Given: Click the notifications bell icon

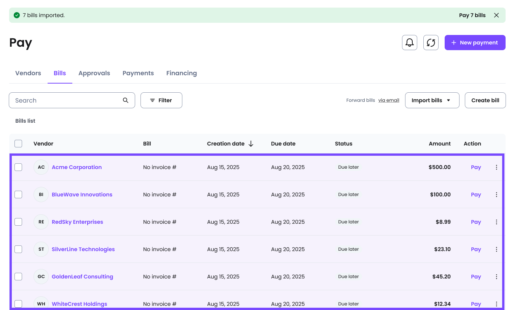Looking at the screenshot, I should pos(409,43).
